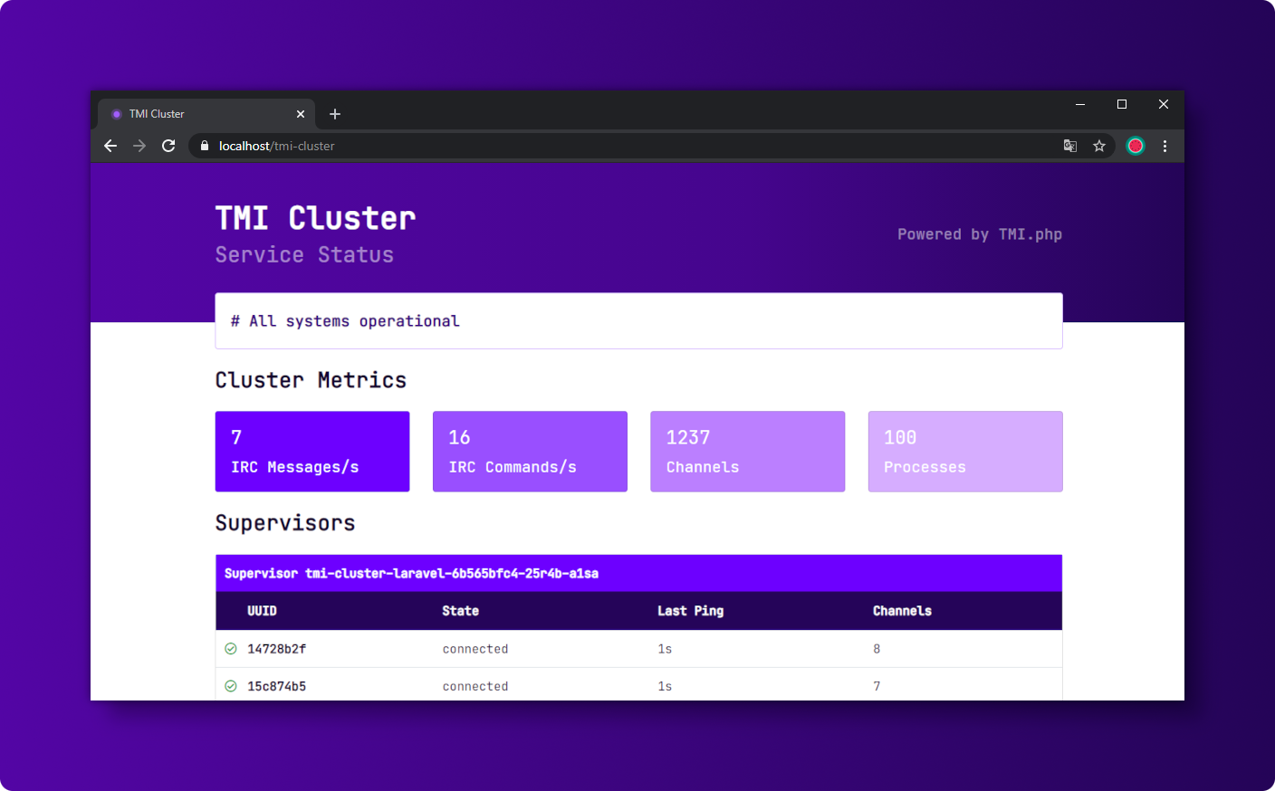Viewport: 1275px width, 791px height.
Task: Close the TMI Cluster tab
Action: pyautogui.click(x=301, y=114)
